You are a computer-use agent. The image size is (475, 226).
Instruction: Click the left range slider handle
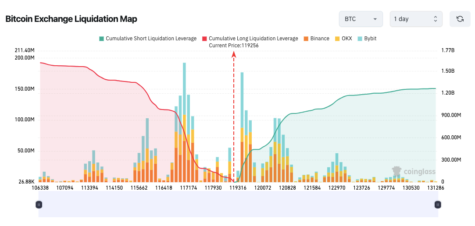39,204
